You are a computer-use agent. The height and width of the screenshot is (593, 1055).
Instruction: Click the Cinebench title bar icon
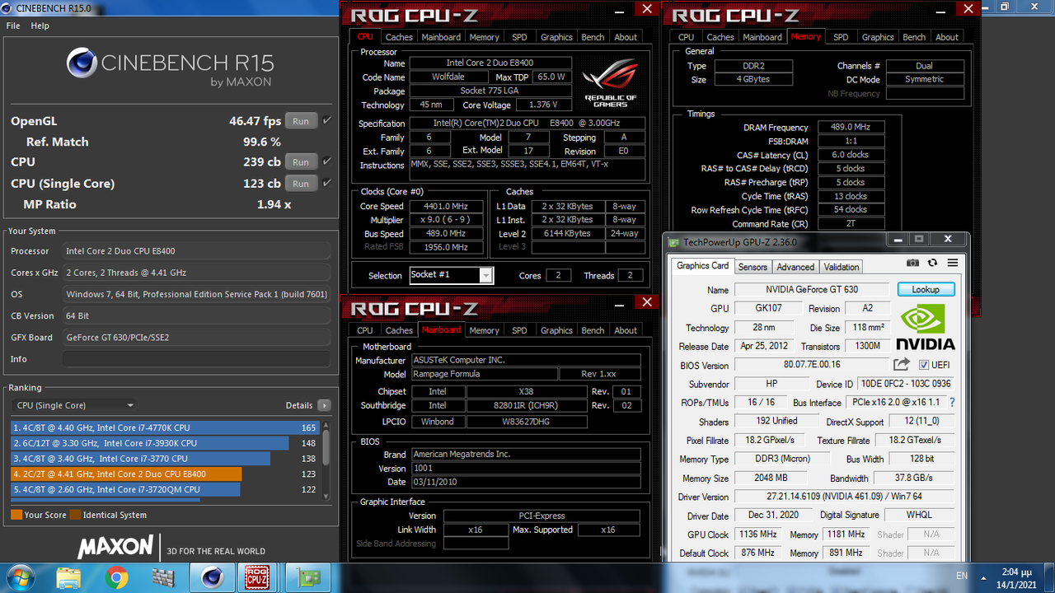tap(7, 7)
